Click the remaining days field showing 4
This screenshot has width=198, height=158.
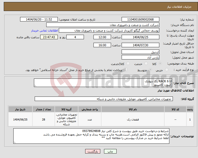click(75, 37)
